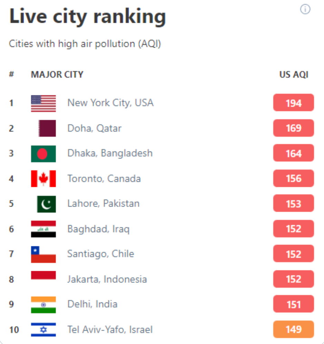Click the US AQI column header
324x344 pixels.
294,75
